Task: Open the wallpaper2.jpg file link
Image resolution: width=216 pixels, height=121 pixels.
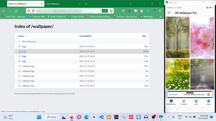Action: [28, 71]
